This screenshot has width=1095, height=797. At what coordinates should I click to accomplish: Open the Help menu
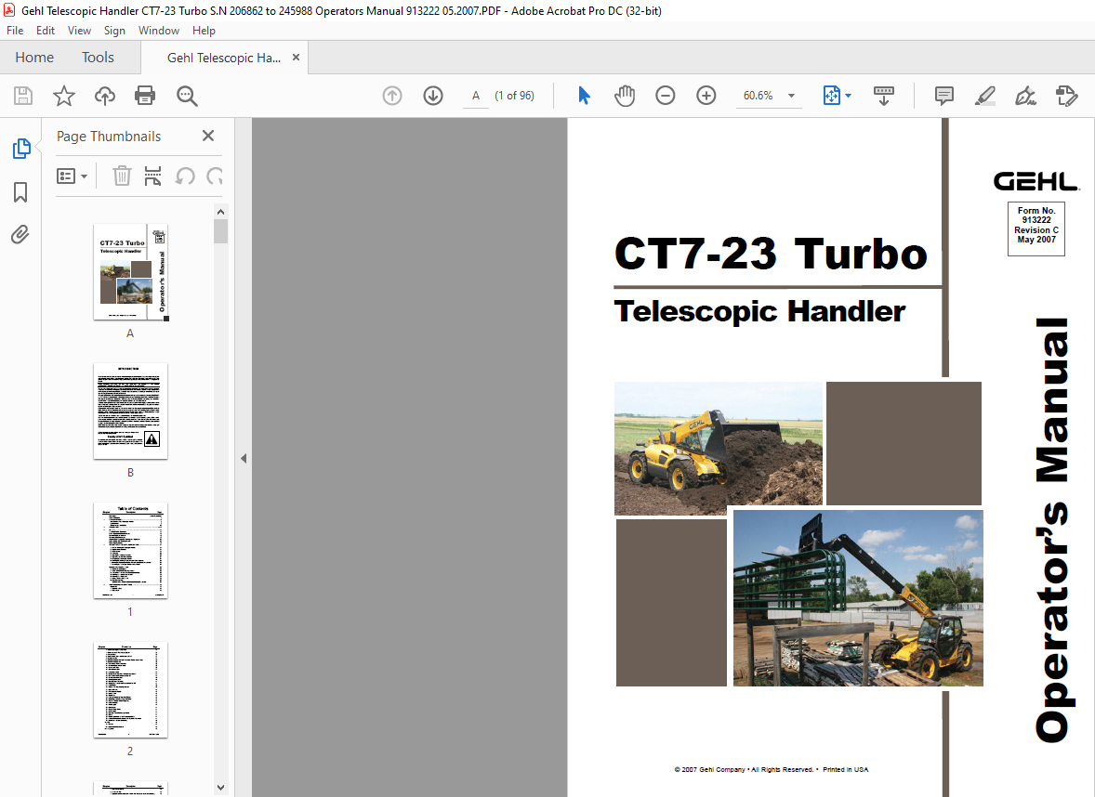tap(204, 31)
